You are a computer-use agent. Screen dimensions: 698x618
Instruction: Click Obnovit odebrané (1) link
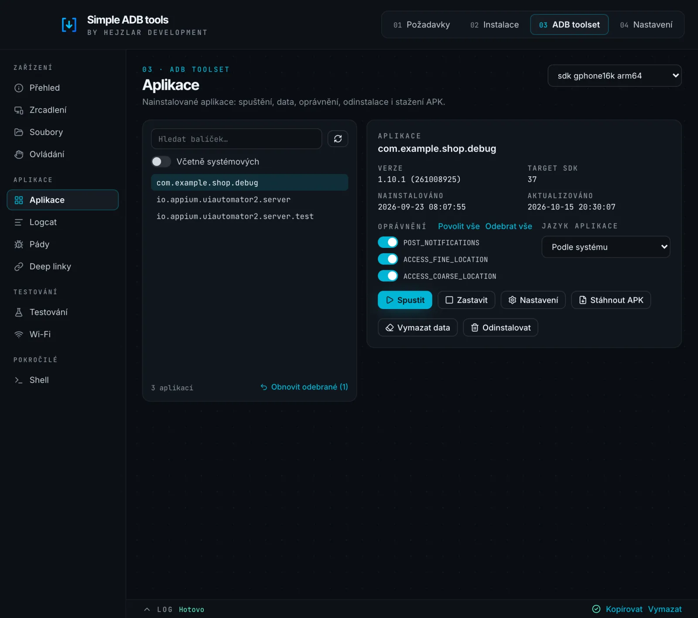tap(304, 387)
